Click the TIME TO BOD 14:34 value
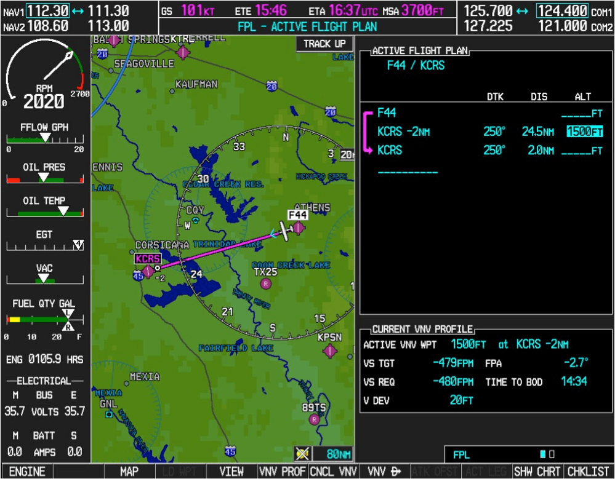The height and width of the screenshot is (479, 615). click(x=574, y=381)
